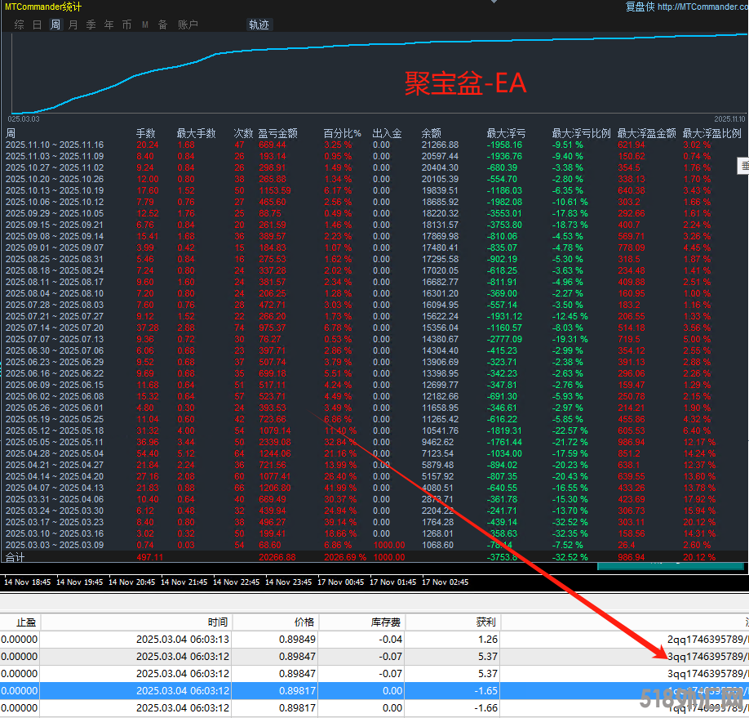Image resolution: width=749 pixels, height=718 pixels.
Task: Open the 备 tab
Action: pos(162,25)
